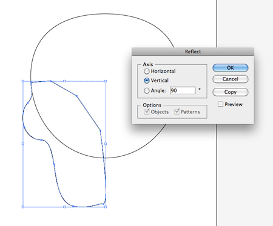Click the bottom-right bounding box handle
Image resolution: width=273 pixels, height=226 pixels.
coord(106,207)
